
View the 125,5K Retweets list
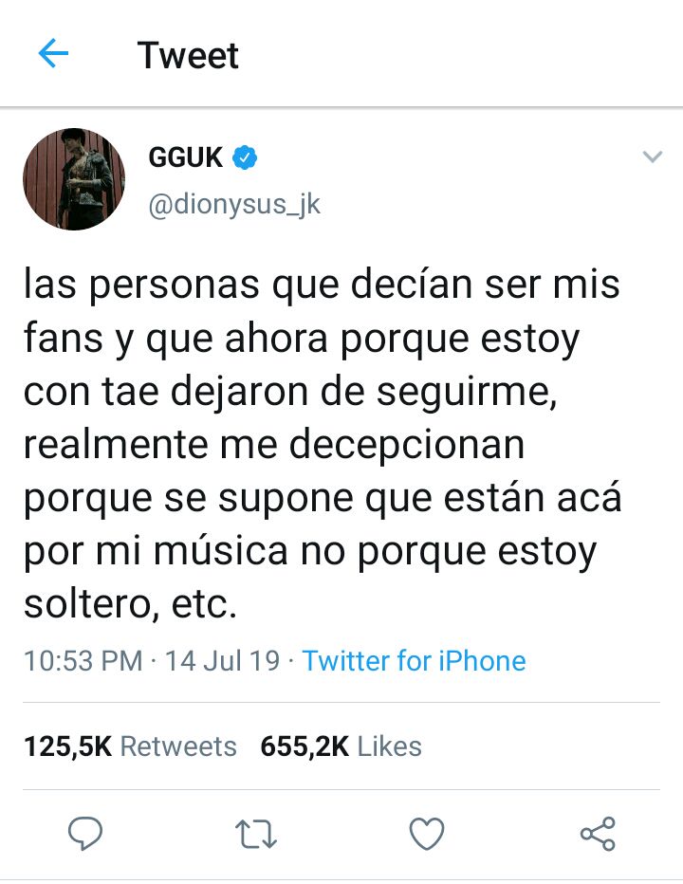pyautogui.click(x=130, y=746)
